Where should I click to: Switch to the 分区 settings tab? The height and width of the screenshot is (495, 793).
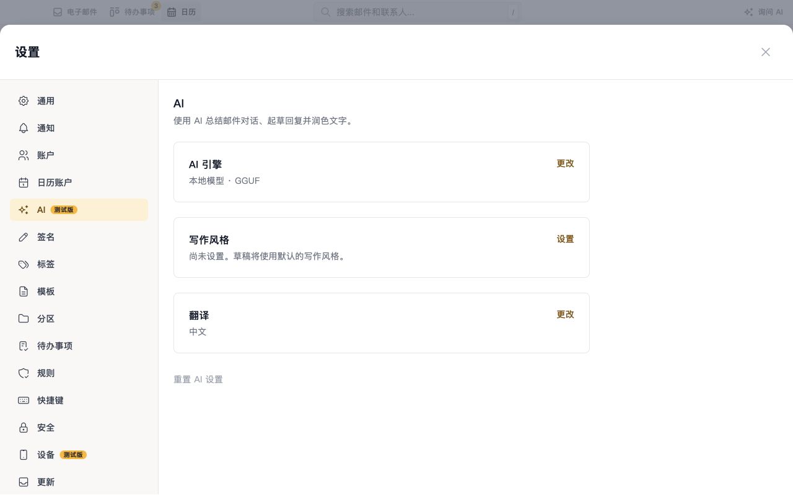click(79, 319)
